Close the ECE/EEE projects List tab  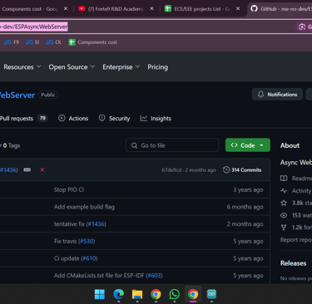238,8
